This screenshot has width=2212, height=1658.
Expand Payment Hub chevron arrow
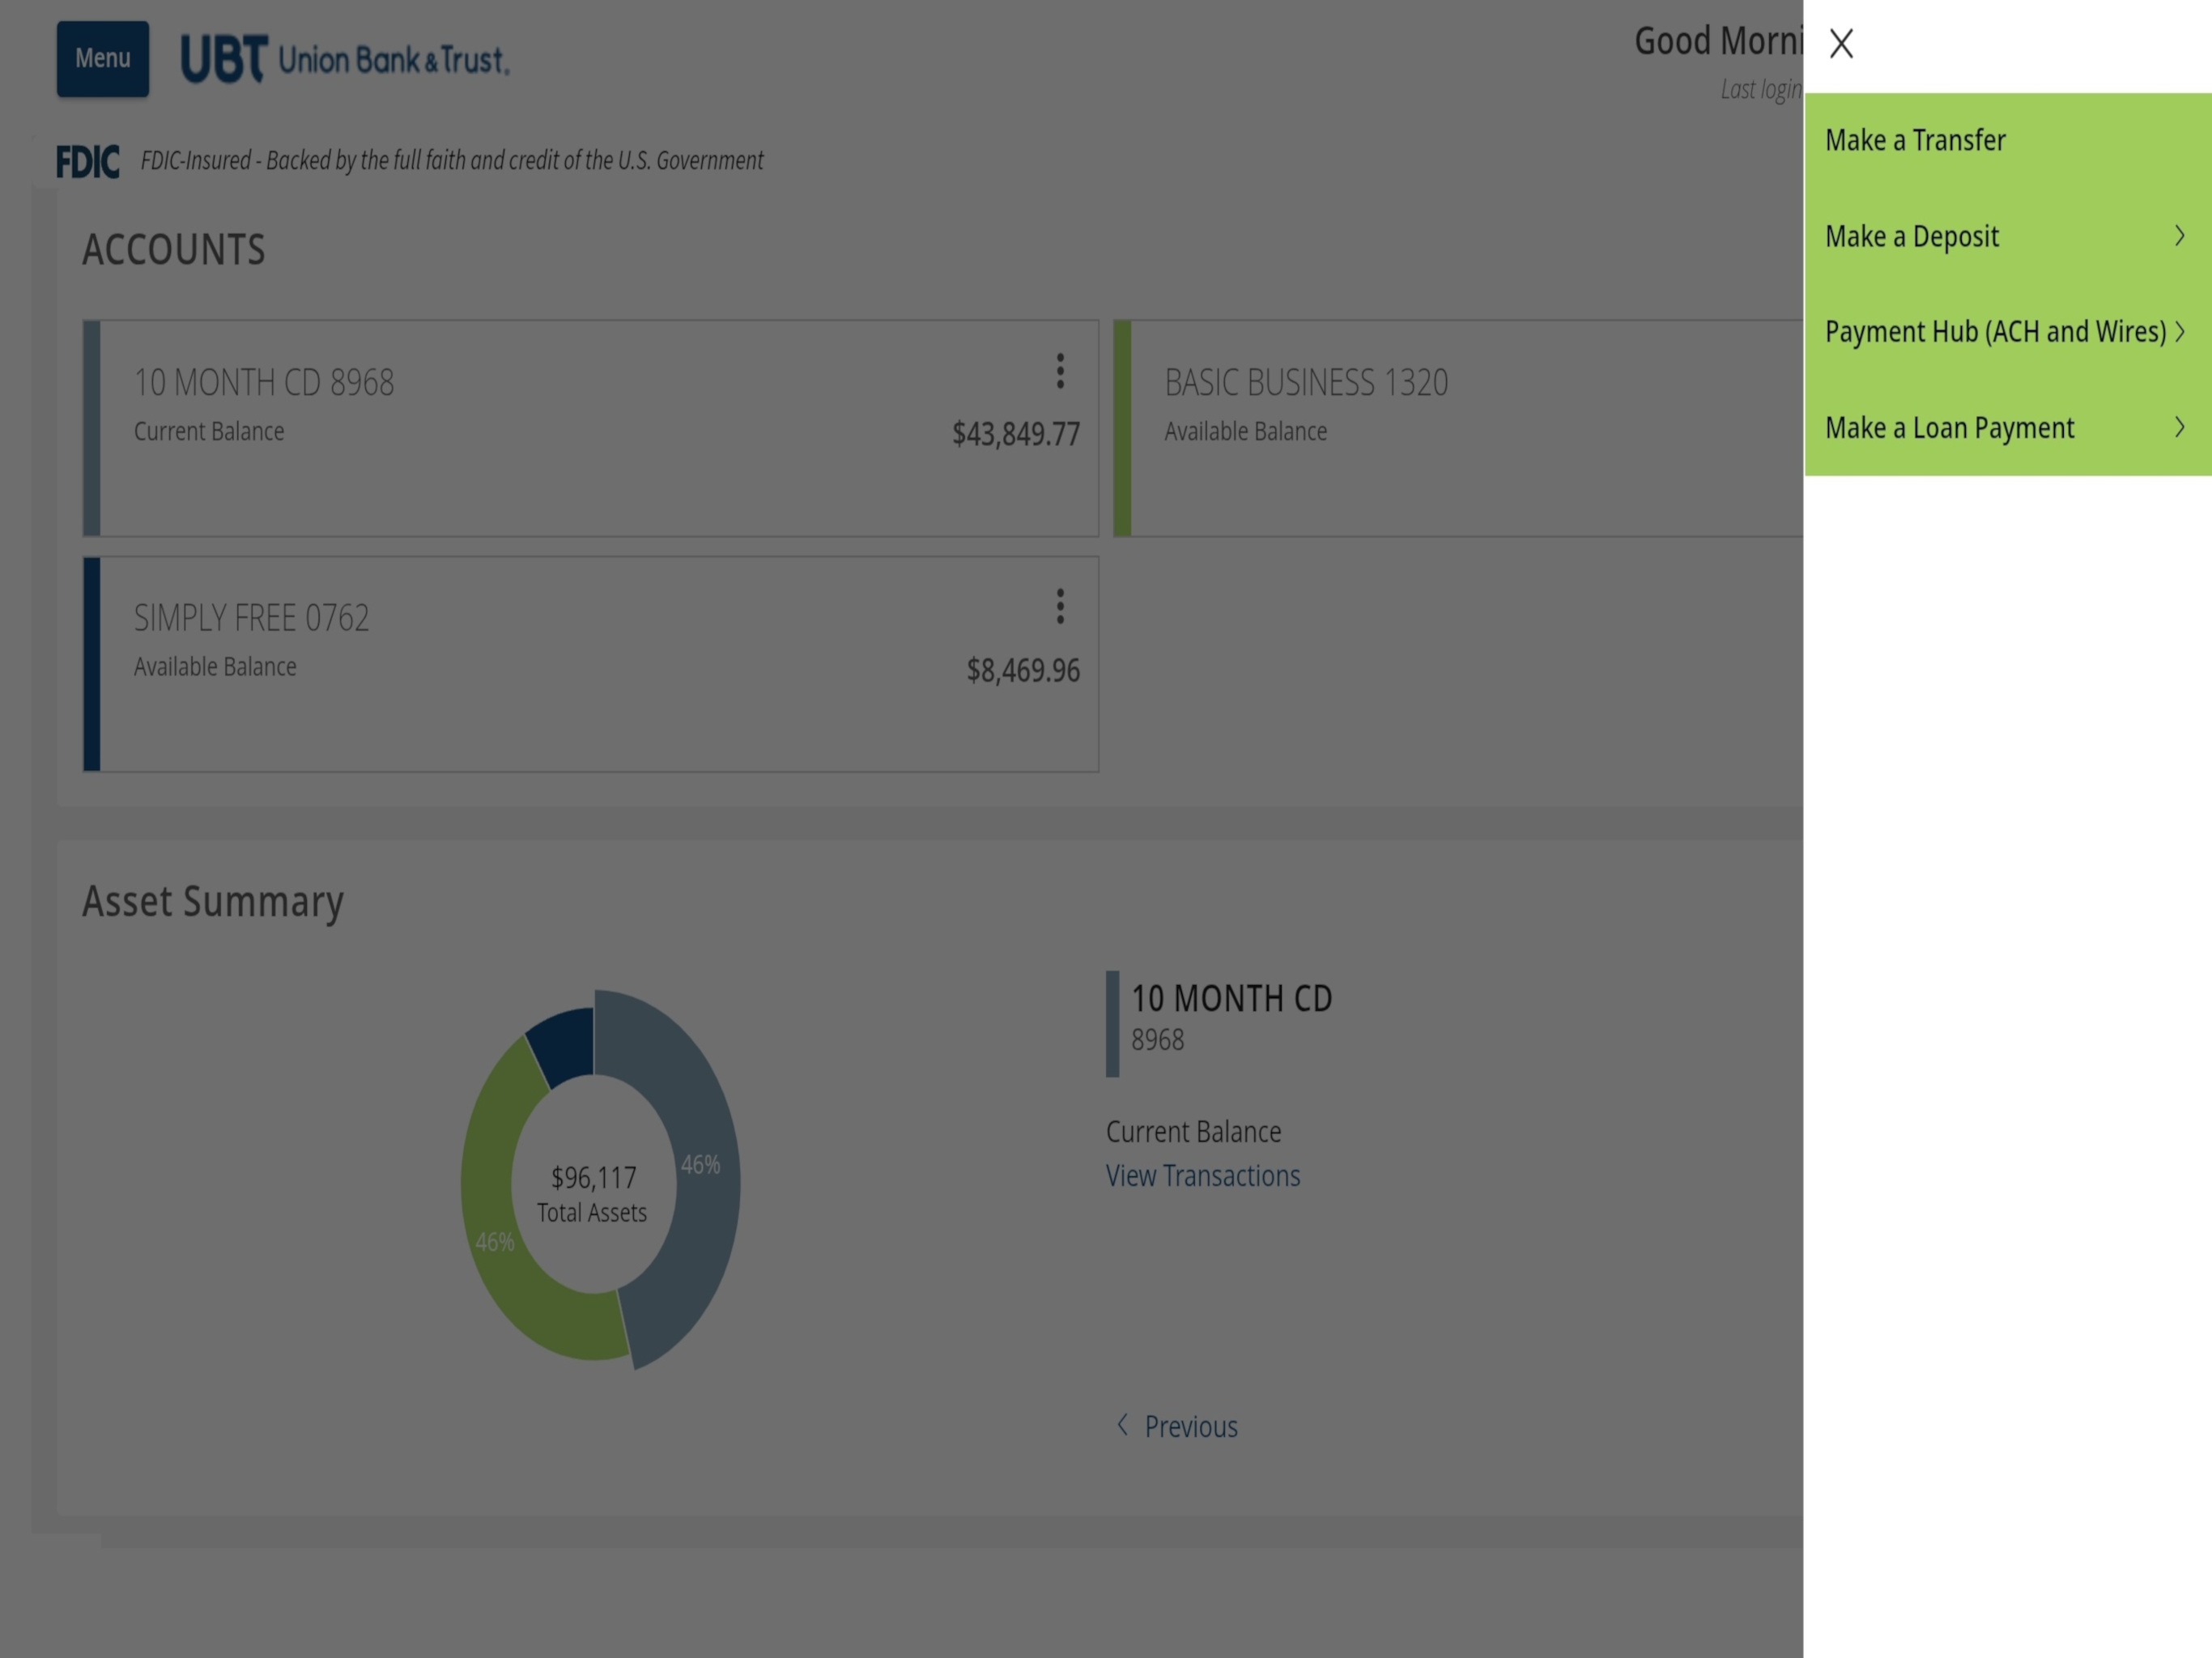[x=2180, y=332]
